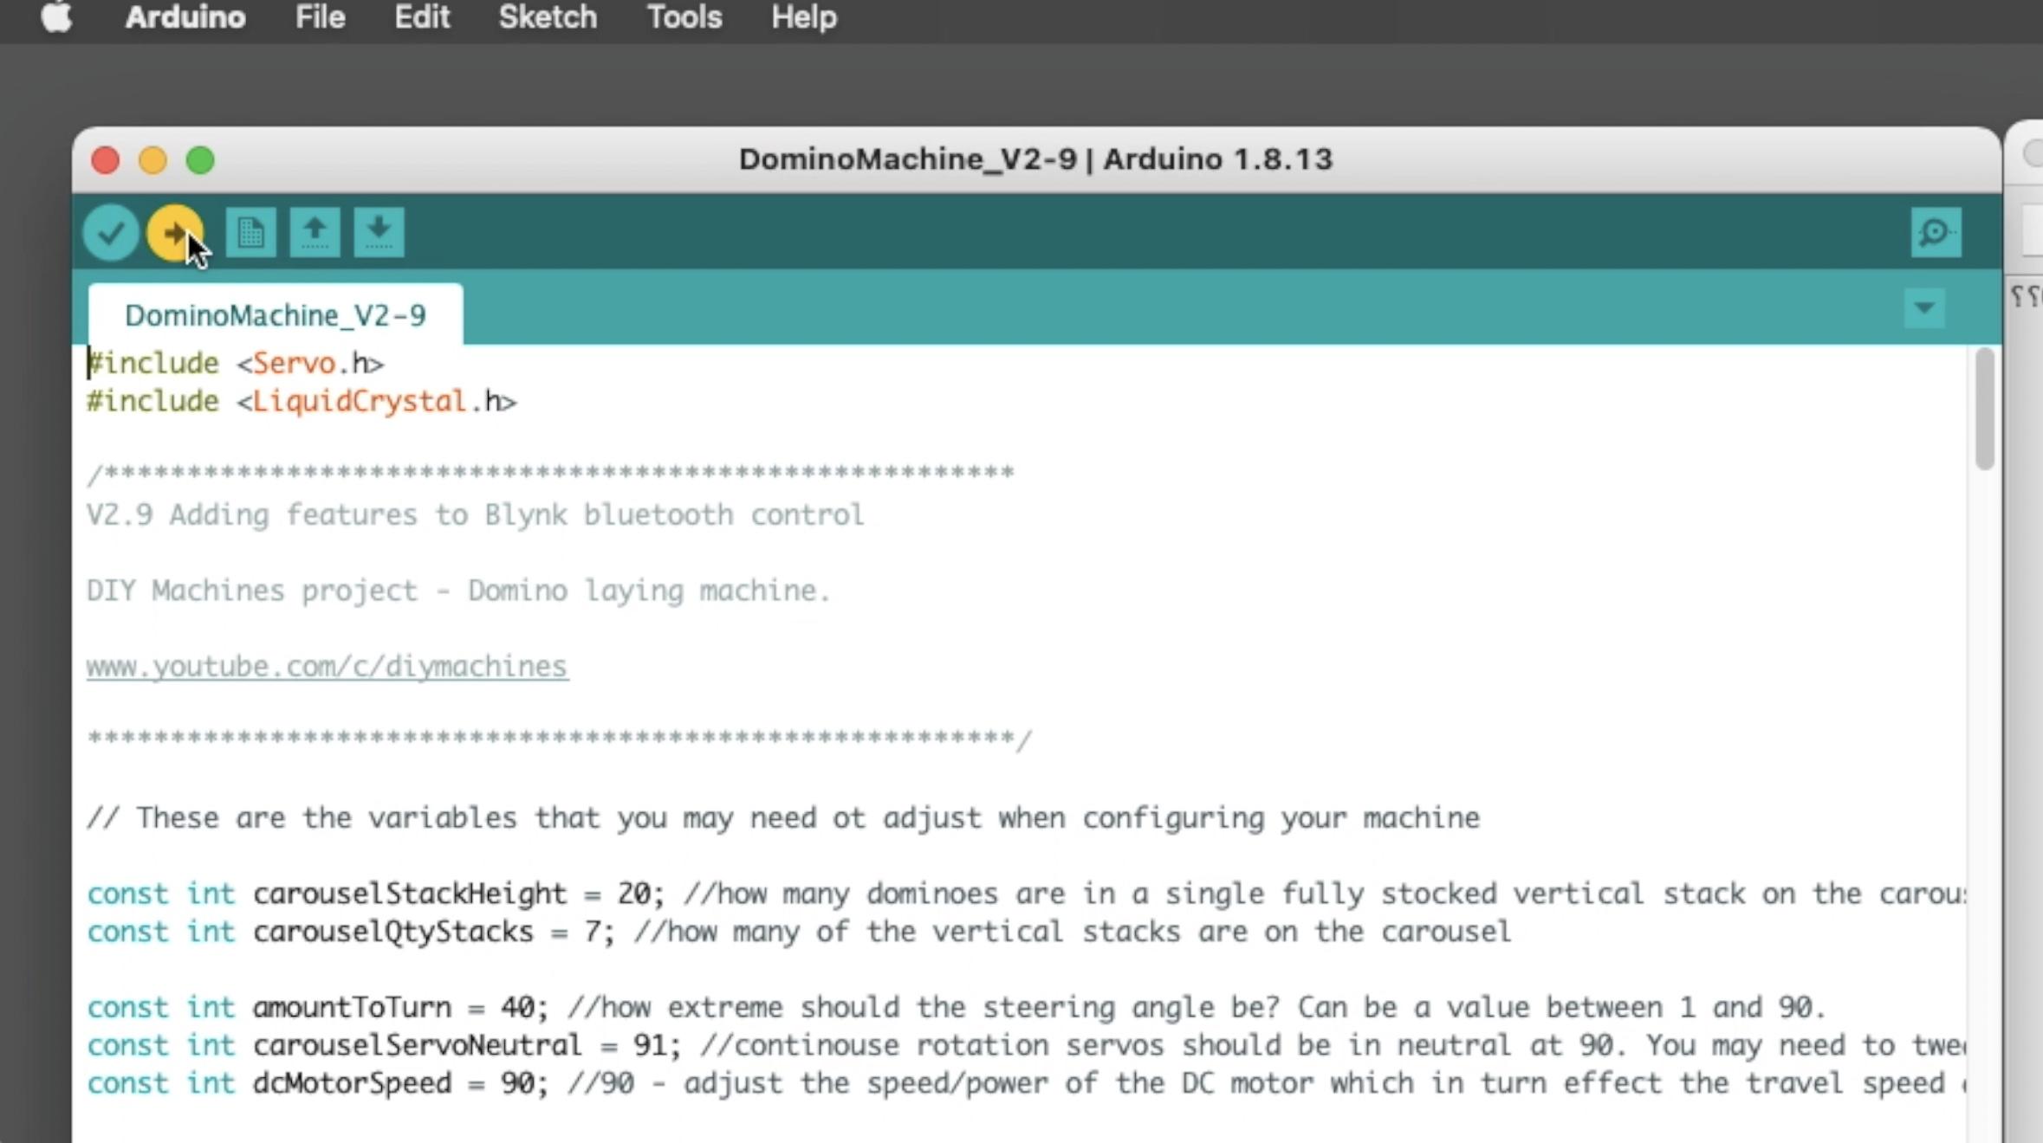
Task: Open the Apple menu
Action: click(x=56, y=17)
